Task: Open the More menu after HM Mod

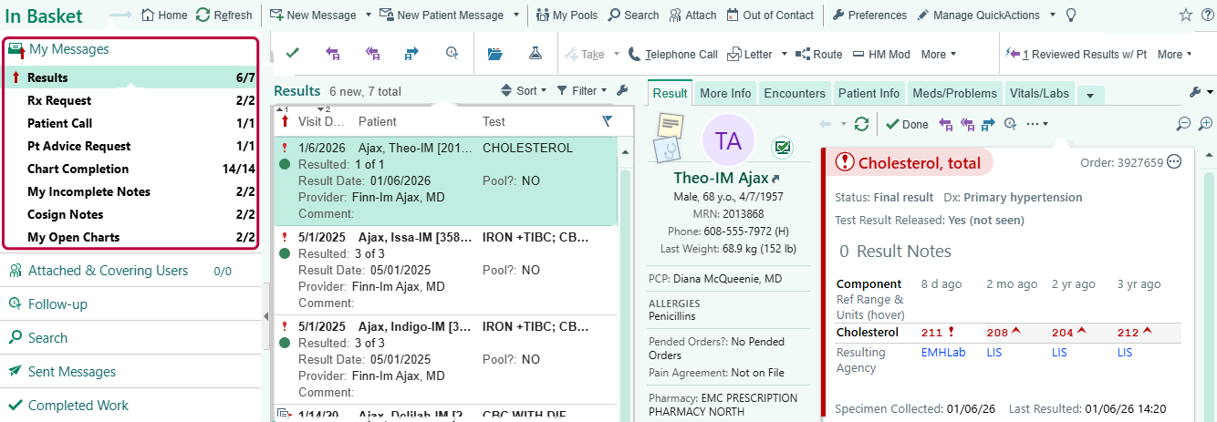Action: click(x=939, y=55)
